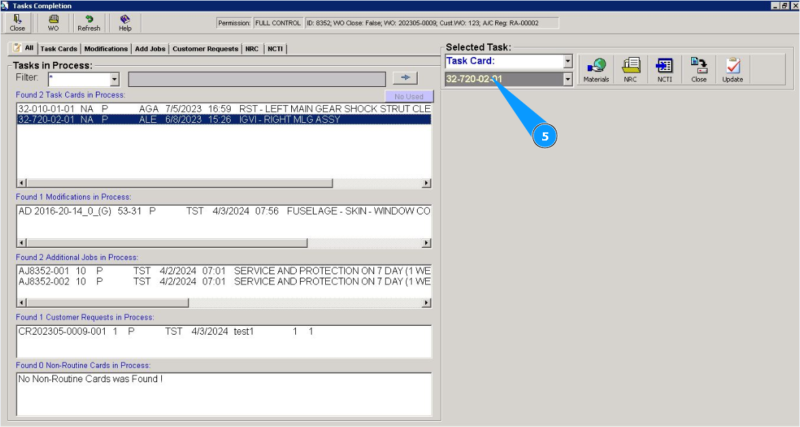Viewport: 800px width, 427px height.
Task: Click the blue arrow button beside filter field
Action: pos(405,78)
